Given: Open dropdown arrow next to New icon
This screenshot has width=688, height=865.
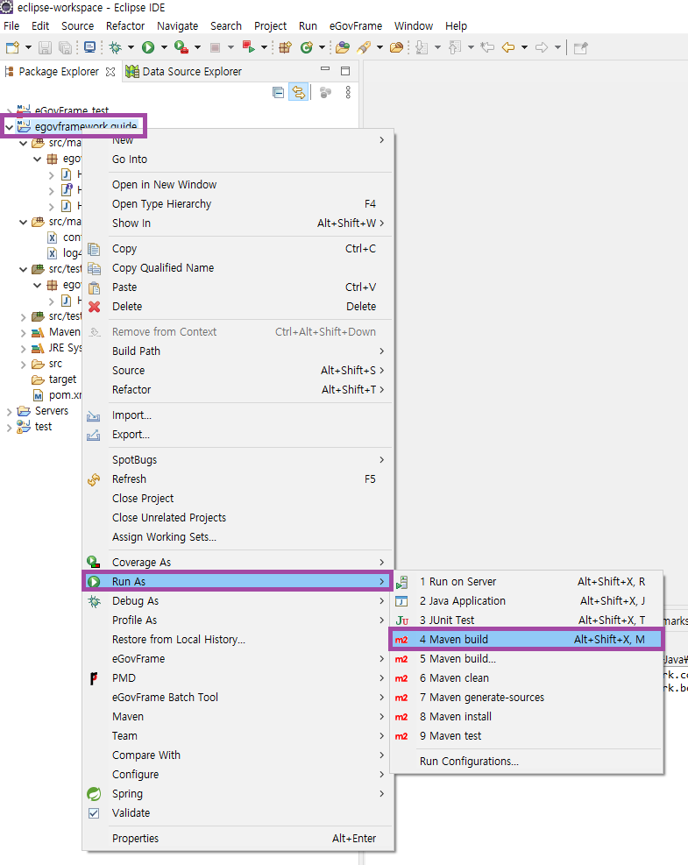Looking at the screenshot, I should pyautogui.click(x=28, y=47).
